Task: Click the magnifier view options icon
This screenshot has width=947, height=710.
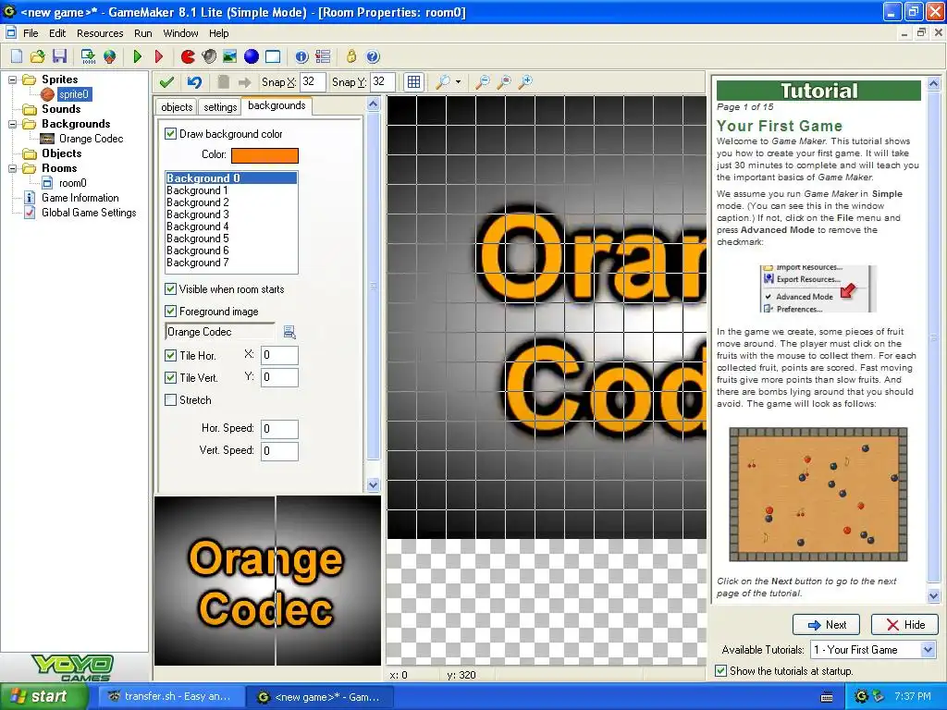Action: (443, 82)
